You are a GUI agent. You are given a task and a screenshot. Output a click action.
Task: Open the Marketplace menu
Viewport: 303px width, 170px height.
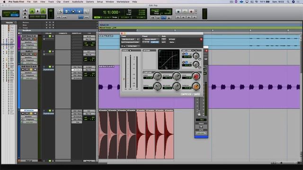123,2
